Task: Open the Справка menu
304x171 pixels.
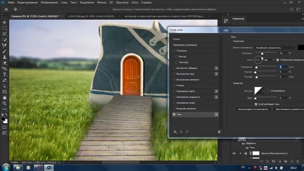Action: [146, 2]
